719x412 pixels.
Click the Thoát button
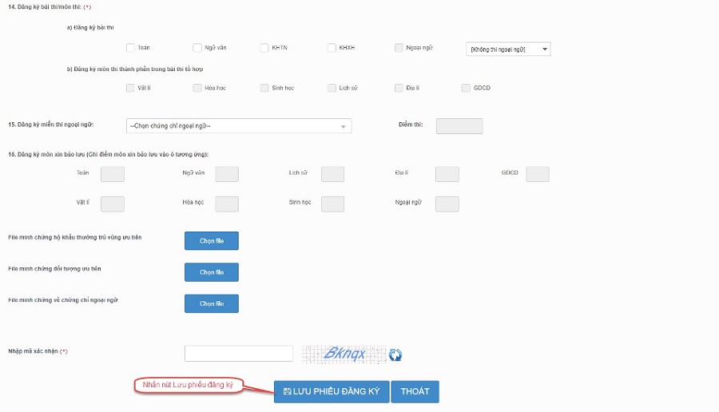pos(415,391)
